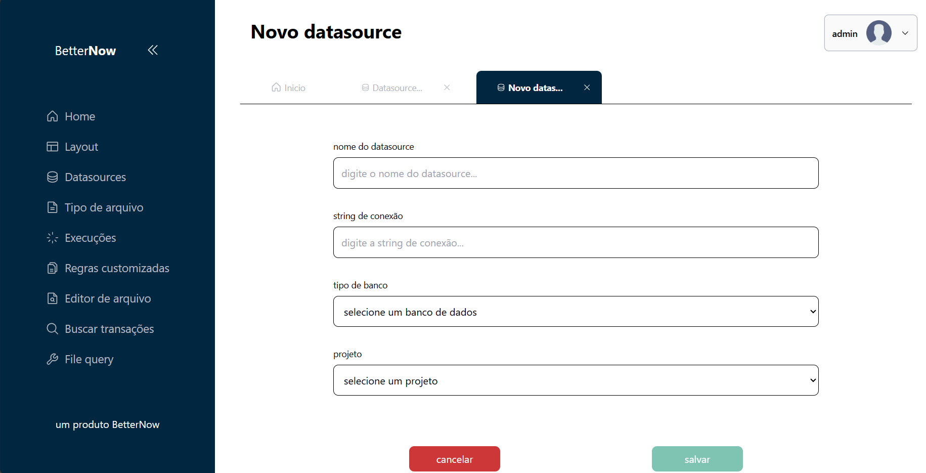Click the admin avatar picture
926x473 pixels.
tap(878, 32)
